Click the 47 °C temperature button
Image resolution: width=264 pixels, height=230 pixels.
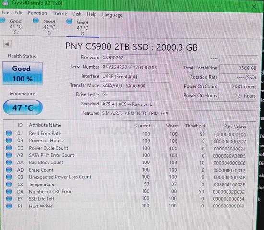[x=23, y=107]
